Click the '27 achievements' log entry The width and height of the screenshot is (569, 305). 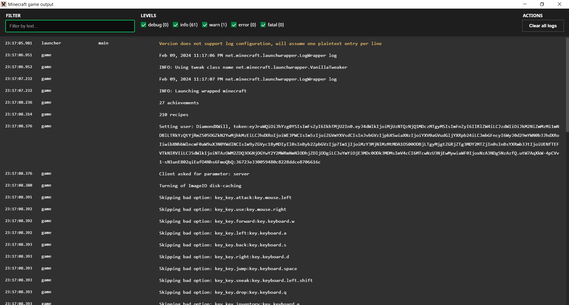179,103
